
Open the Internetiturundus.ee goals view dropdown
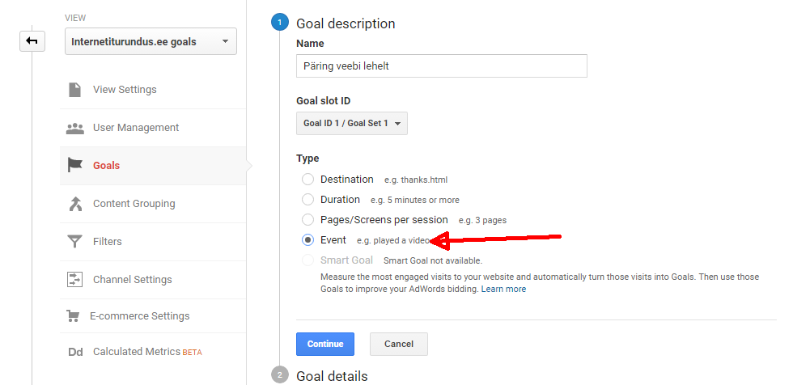point(151,41)
